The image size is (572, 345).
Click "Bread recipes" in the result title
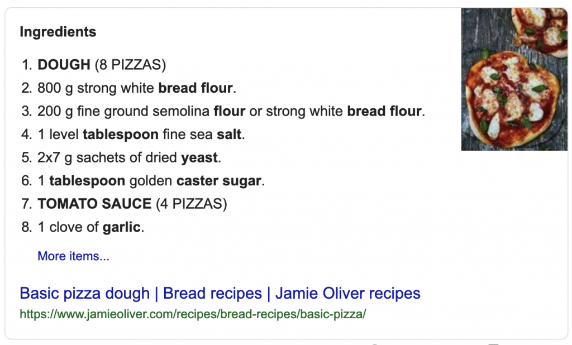point(212,293)
